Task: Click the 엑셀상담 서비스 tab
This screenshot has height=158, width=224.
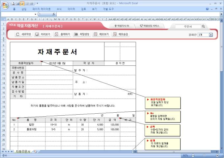Action: (x=150, y=26)
